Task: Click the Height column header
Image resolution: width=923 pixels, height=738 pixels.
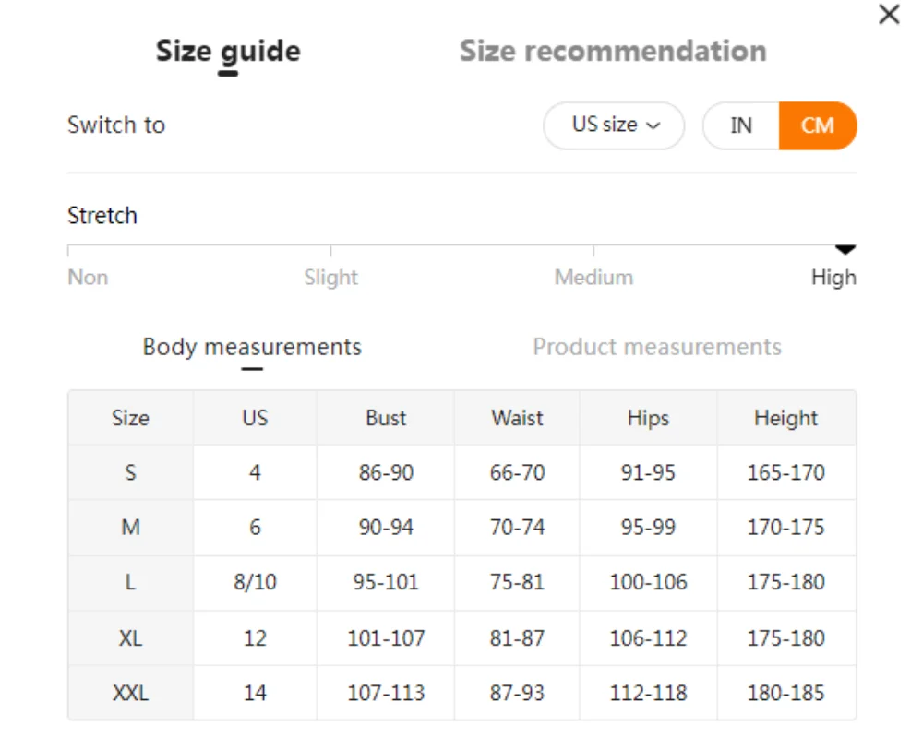Action: click(x=785, y=418)
